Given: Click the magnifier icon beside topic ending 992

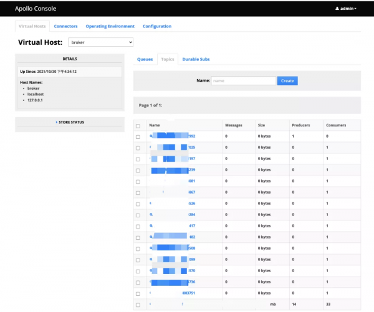Looking at the screenshot, I should click(x=151, y=136).
